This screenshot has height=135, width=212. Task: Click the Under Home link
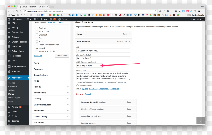[x=104, y=89]
